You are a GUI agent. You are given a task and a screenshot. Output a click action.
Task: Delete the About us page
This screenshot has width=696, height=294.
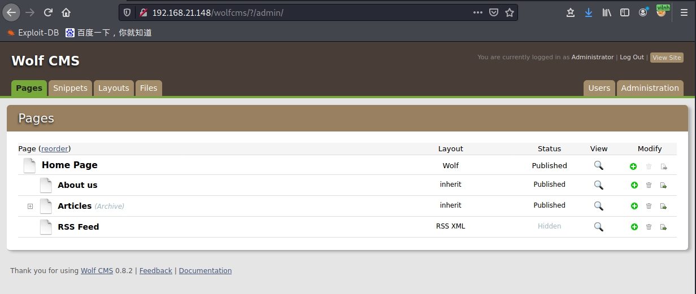[649, 185]
